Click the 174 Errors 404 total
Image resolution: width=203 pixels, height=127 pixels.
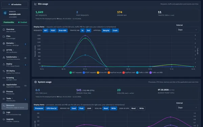click(120, 12)
